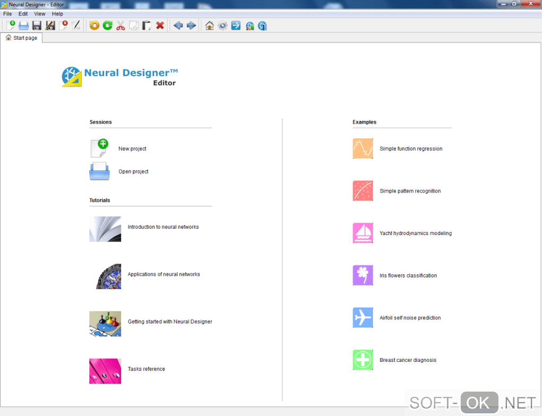The height and width of the screenshot is (416, 542).
Task: Click the gear Run task icon
Action: tap(223, 25)
